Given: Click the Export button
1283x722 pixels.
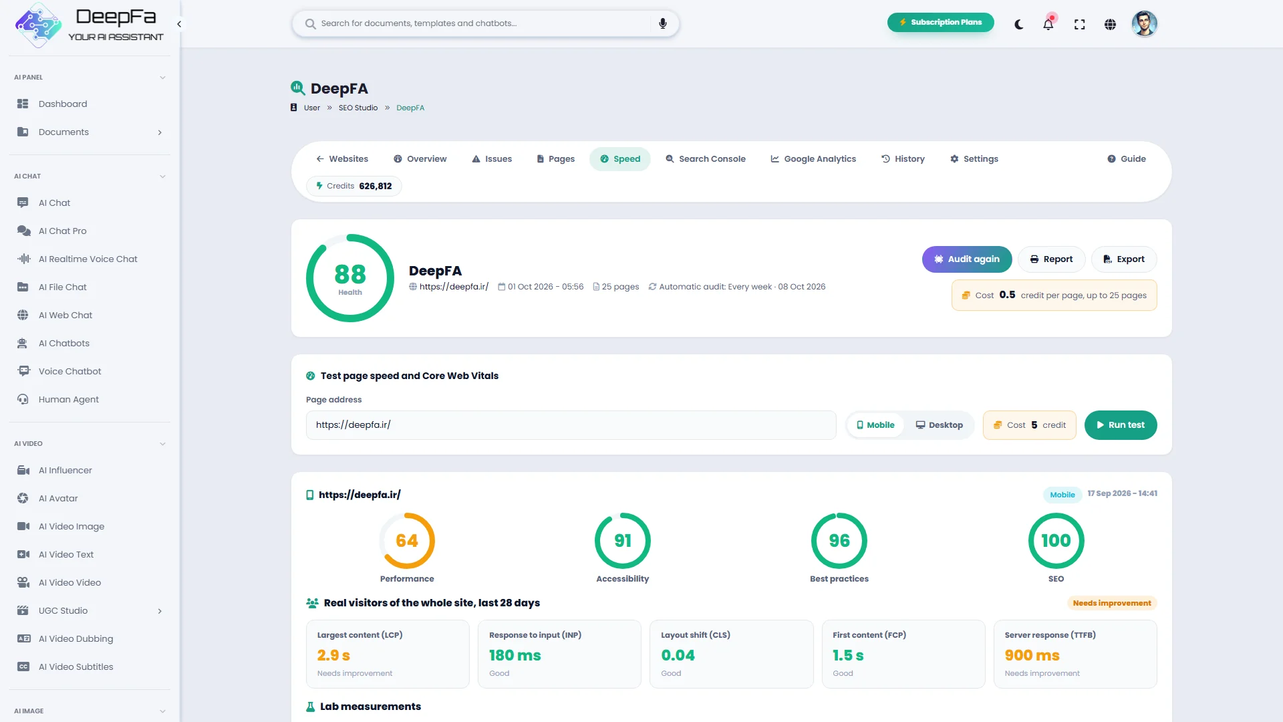Looking at the screenshot, I should point(1124,259).
